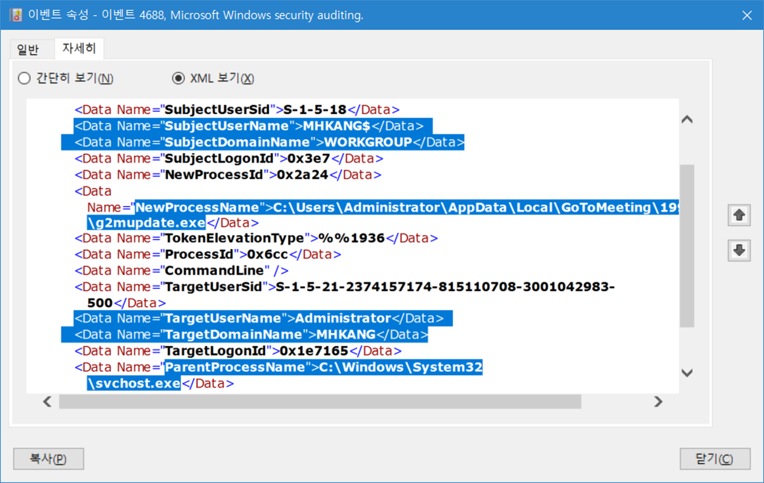Click the SubjectLogonId 0x3e7 line
The height and width of the screenshot is (483, 764).
229,159
